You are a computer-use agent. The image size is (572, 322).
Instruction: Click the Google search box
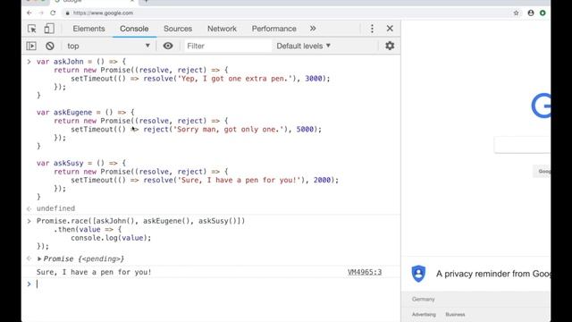tap(522, 145)
